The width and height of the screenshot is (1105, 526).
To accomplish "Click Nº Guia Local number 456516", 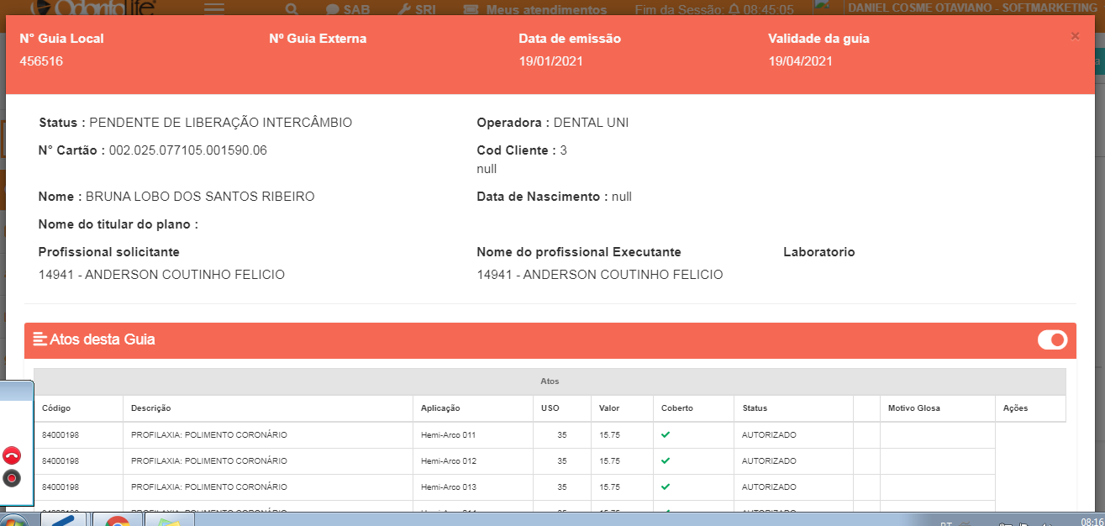I will click(x=41, y=61).
